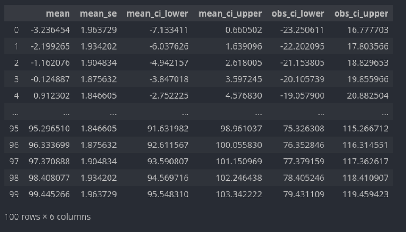Click the mean column header

coord(58,13)
